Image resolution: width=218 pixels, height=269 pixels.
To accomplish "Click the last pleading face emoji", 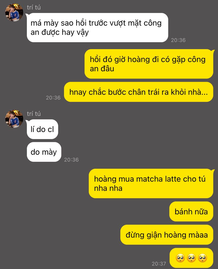I will 202,258.
